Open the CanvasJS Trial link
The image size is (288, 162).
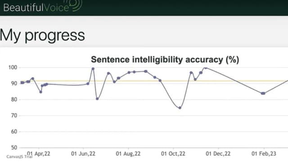click(x=19, y=157)
